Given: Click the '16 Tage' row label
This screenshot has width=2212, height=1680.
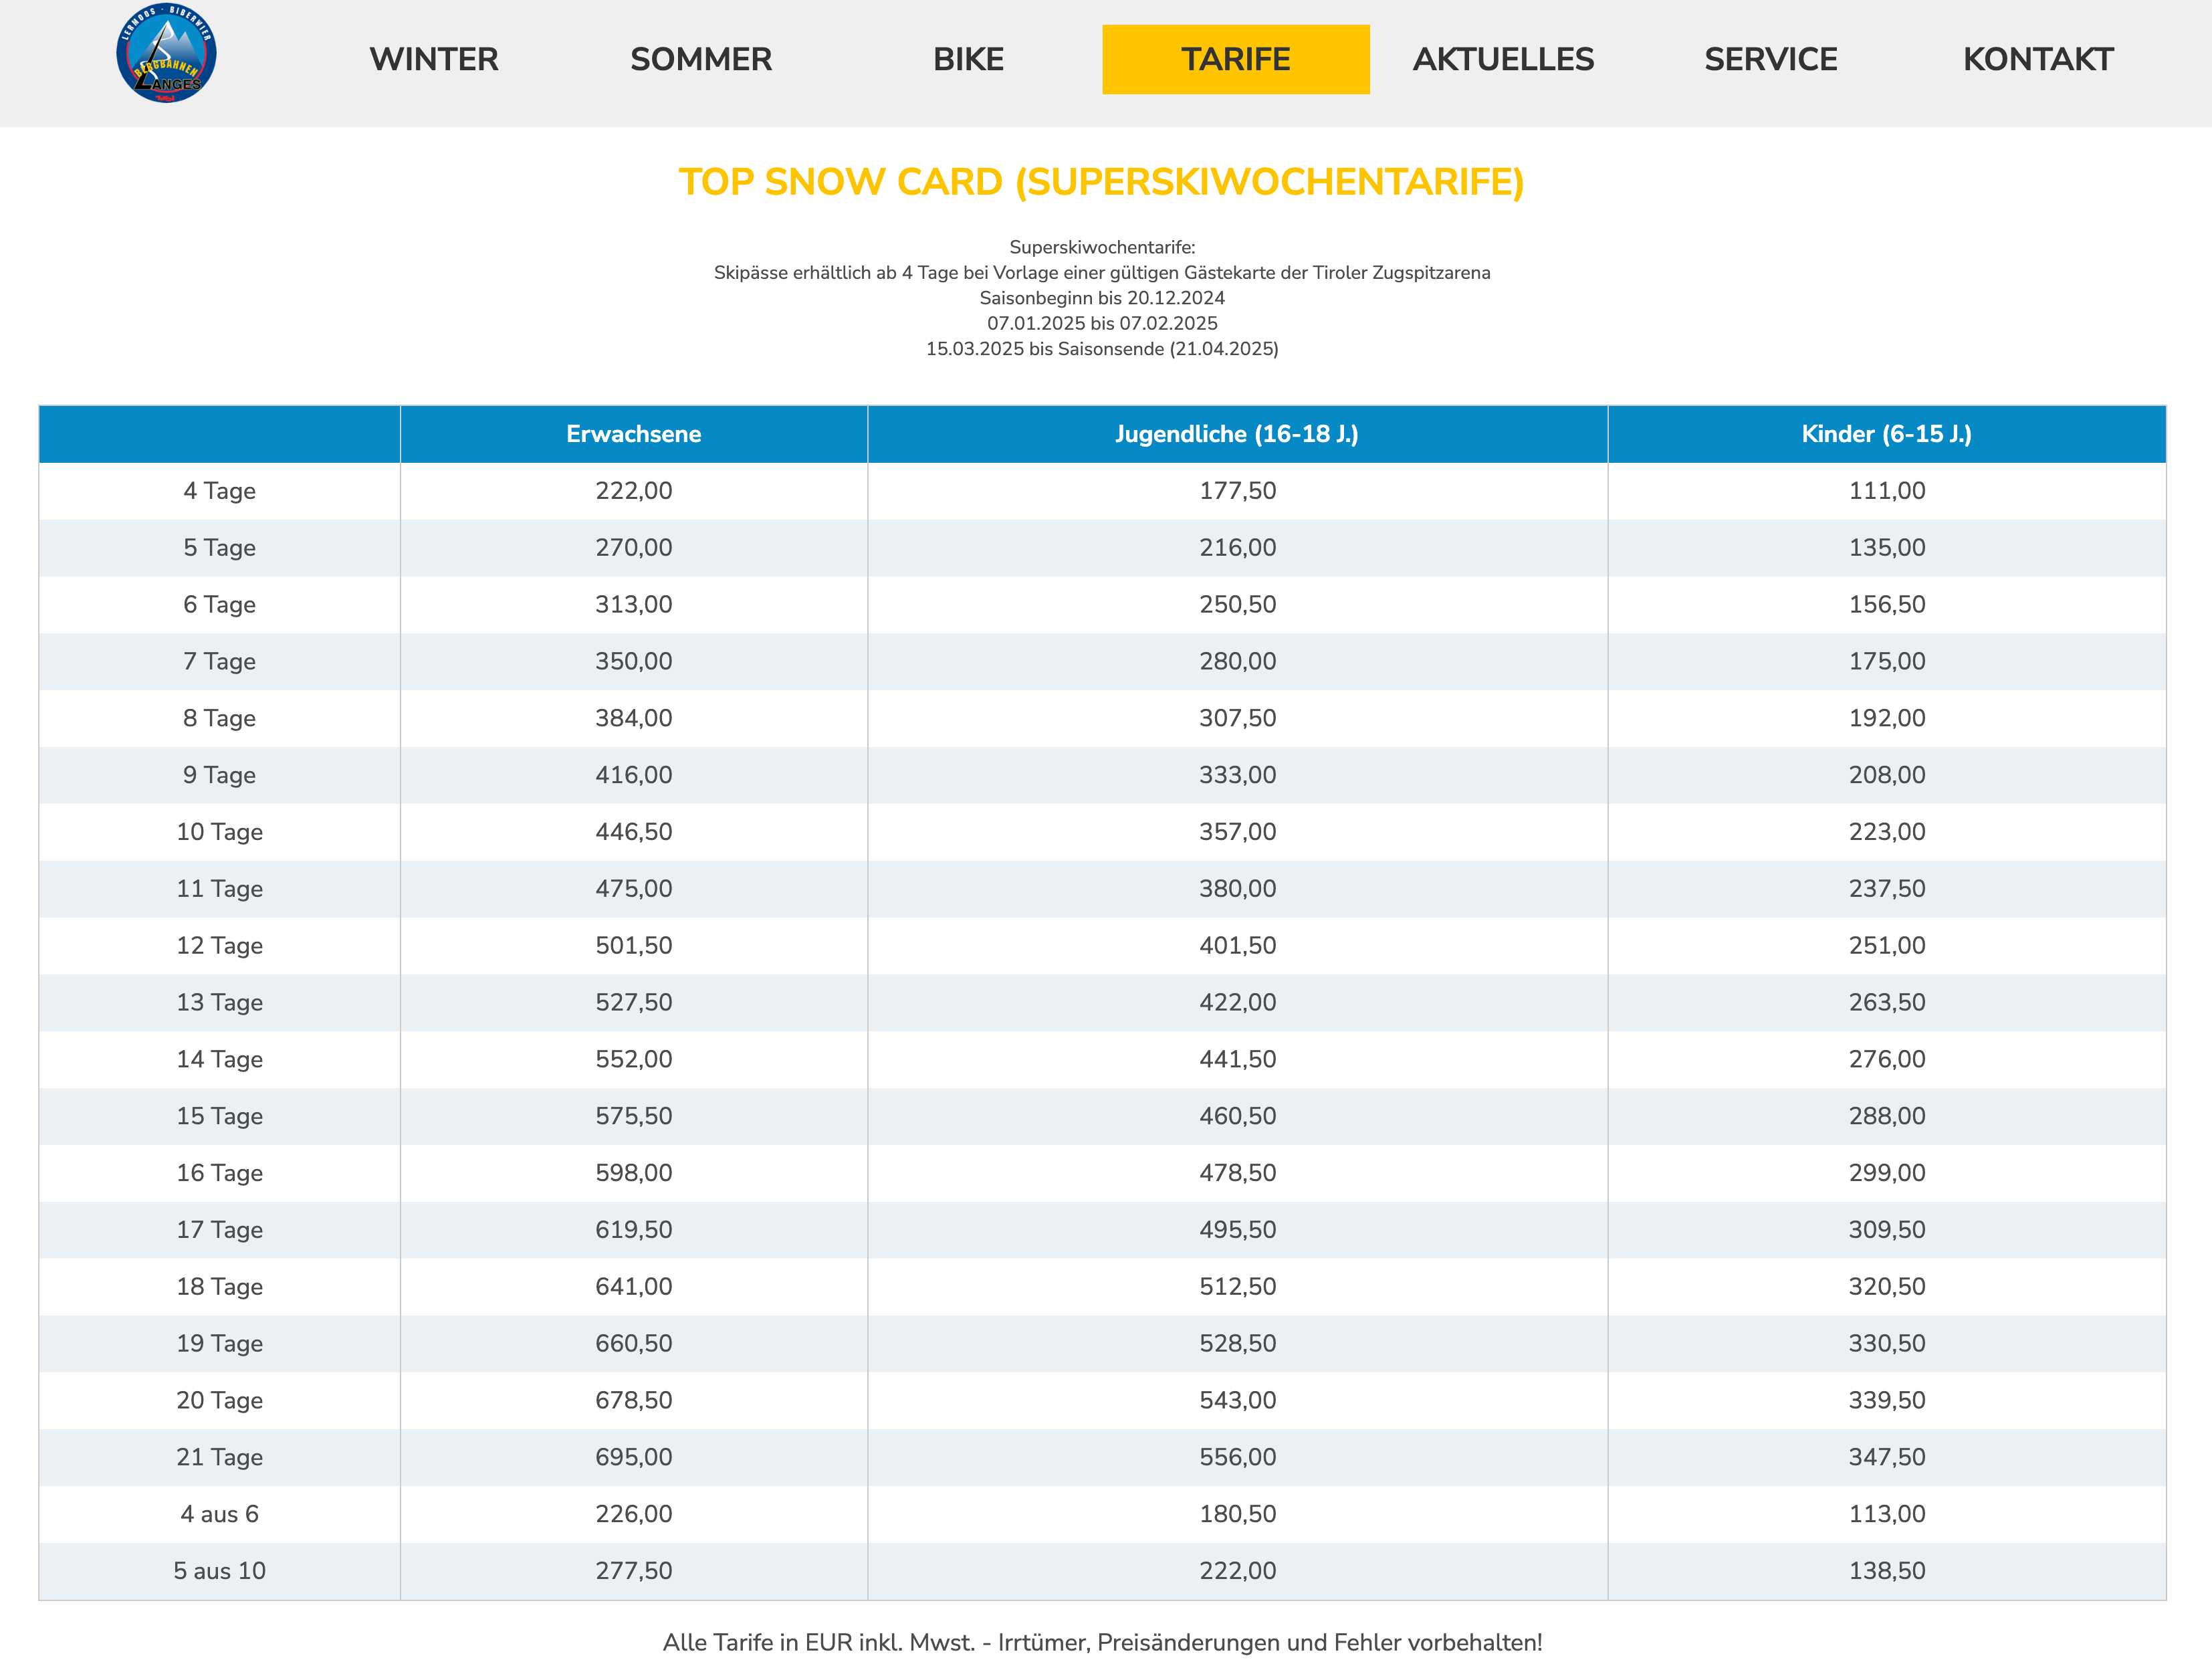Looking at the screenshot, I should [x=219, y=1174].
